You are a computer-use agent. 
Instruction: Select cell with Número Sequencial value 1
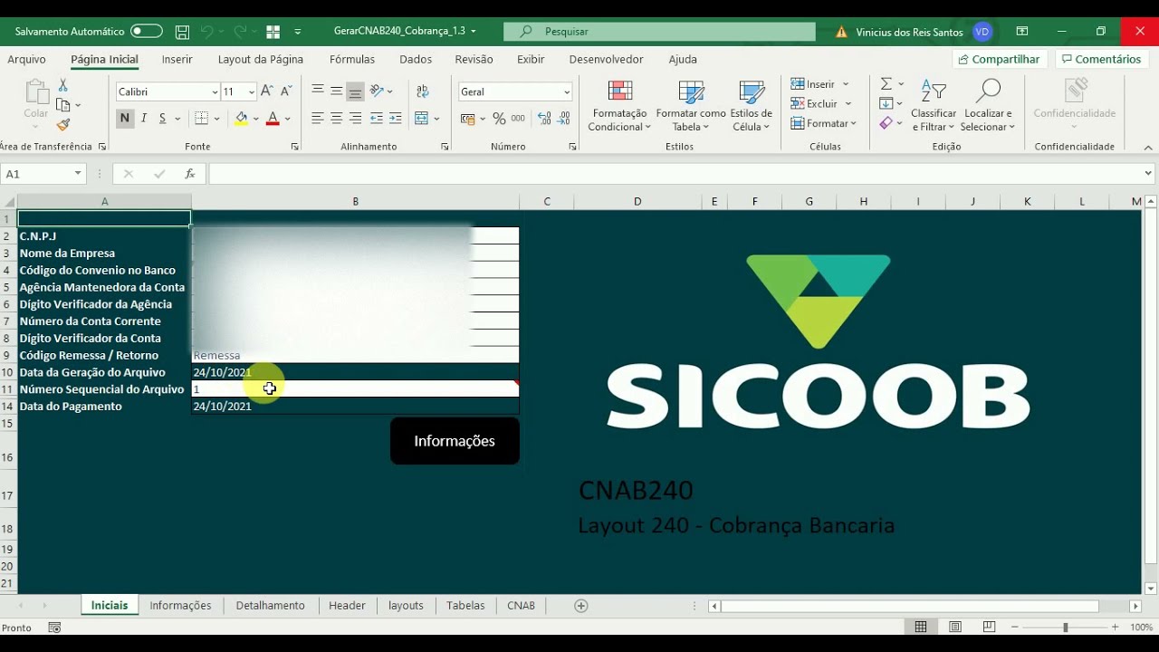pyautogui.click(x=355, y=389)
